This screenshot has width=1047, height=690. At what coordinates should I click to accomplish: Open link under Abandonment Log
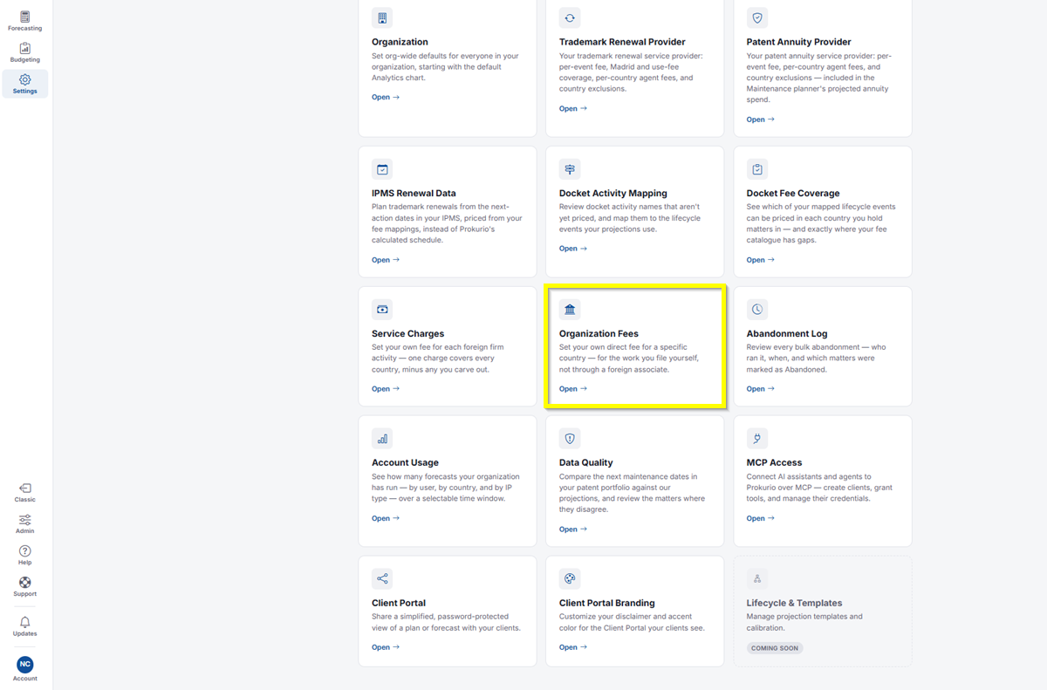coord(761,389)
